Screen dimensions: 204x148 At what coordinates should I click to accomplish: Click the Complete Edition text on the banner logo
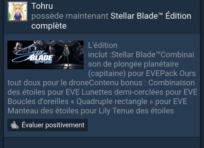44,62
